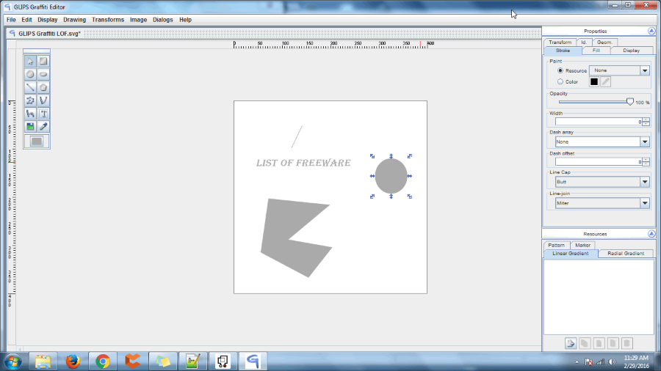Open Windows Start menu
The height and width of the screenshot is (371, 661).
coord(13,361)
